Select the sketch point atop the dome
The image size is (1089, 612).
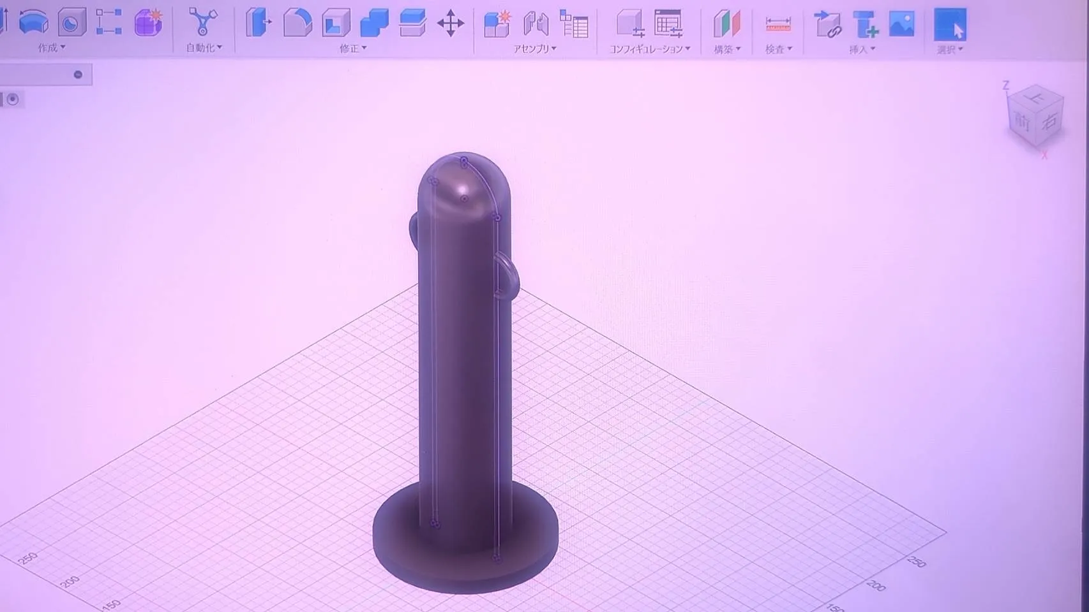464,160
